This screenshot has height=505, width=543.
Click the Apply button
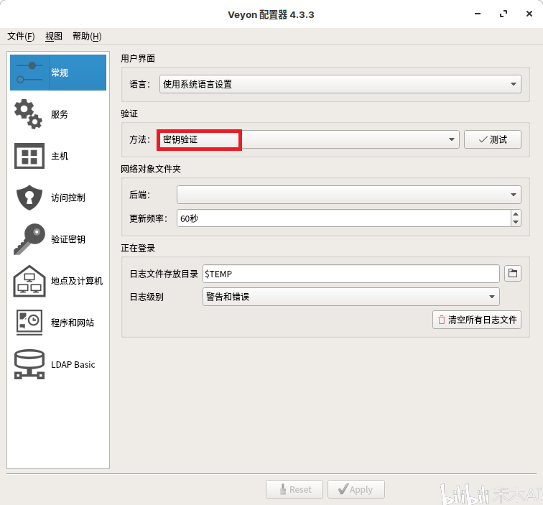tap(356, 489)
